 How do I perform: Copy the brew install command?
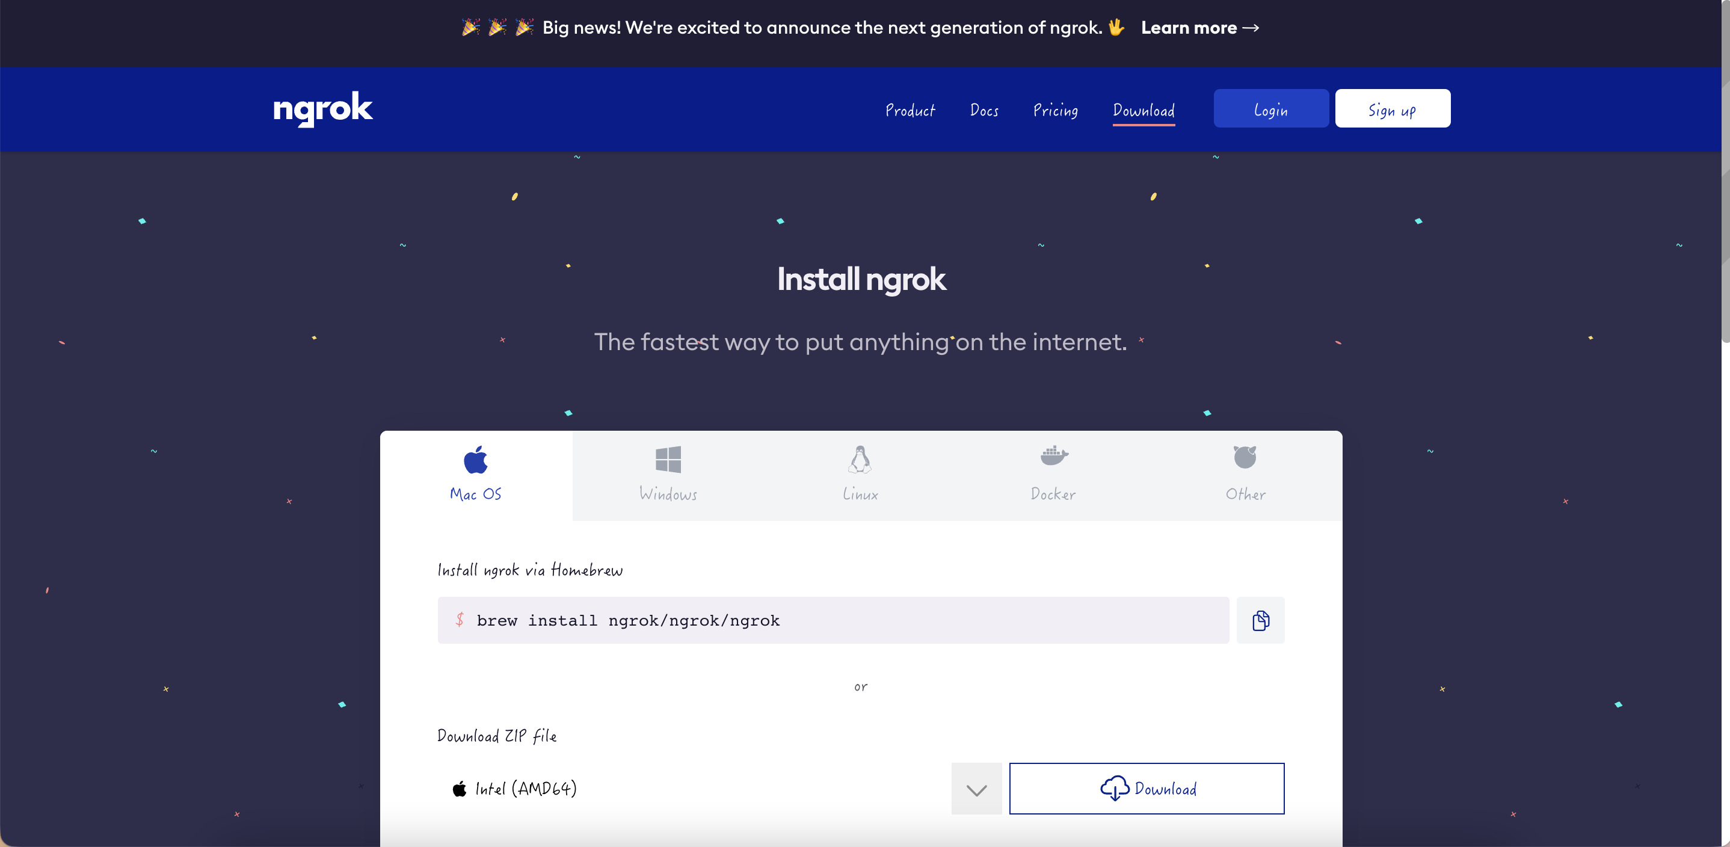coord(1260,621)
